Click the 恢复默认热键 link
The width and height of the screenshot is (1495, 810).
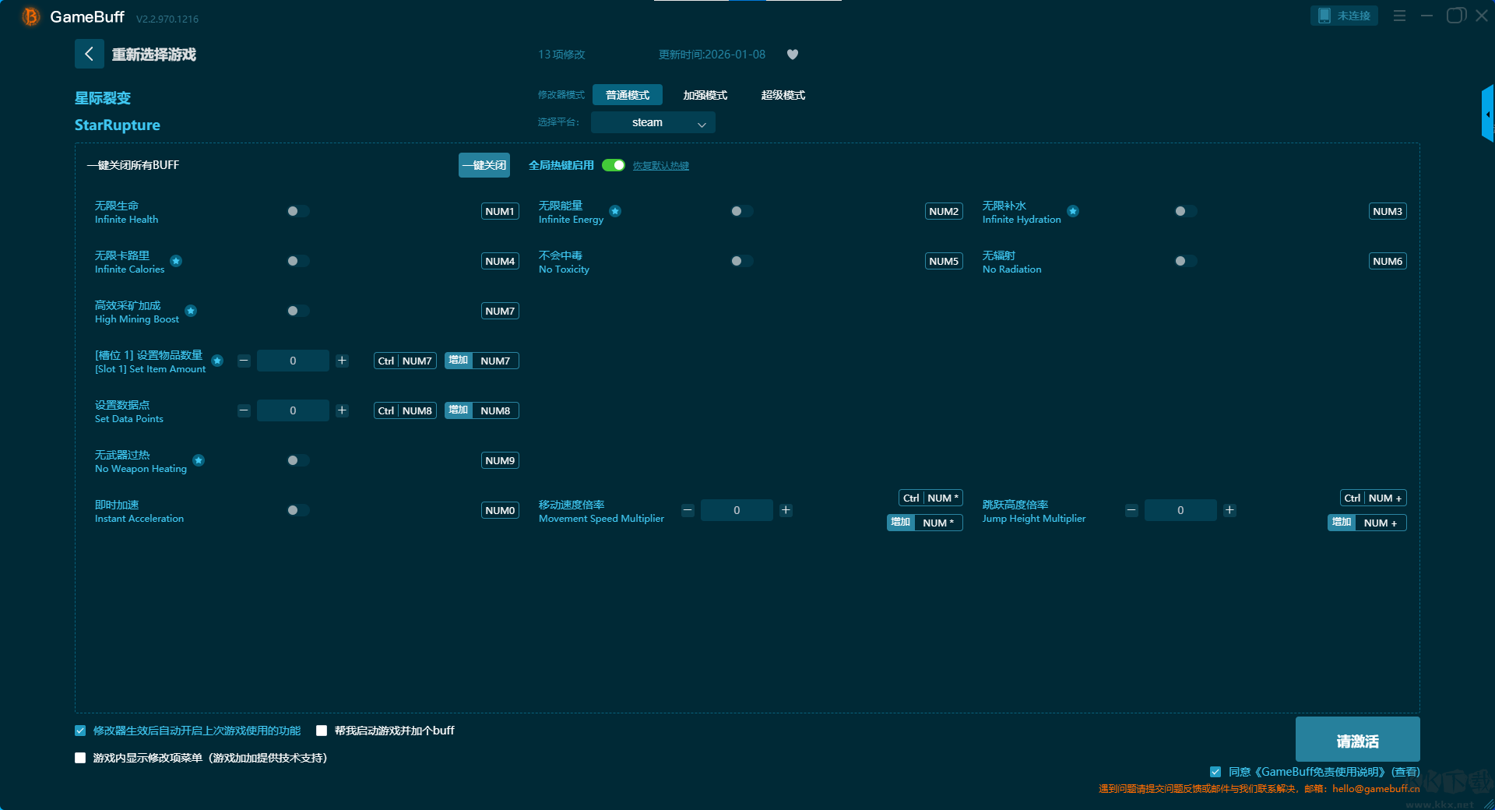tap(660, 166)
